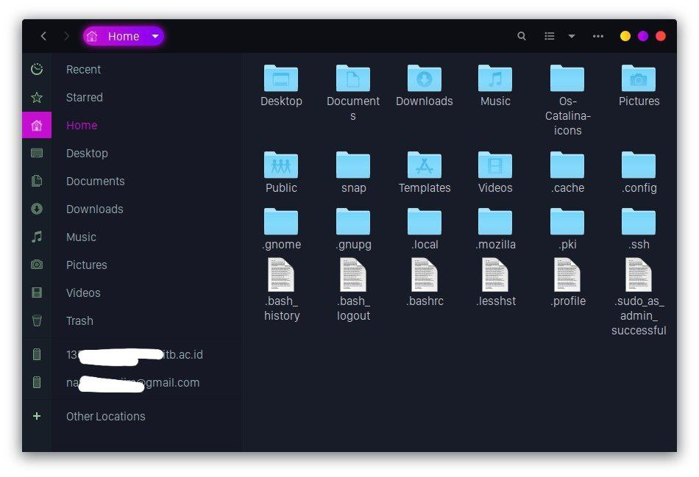This screenshot has width=699, height=477.
Task: Add a location with the plus icon
Action: coord(37,416)
